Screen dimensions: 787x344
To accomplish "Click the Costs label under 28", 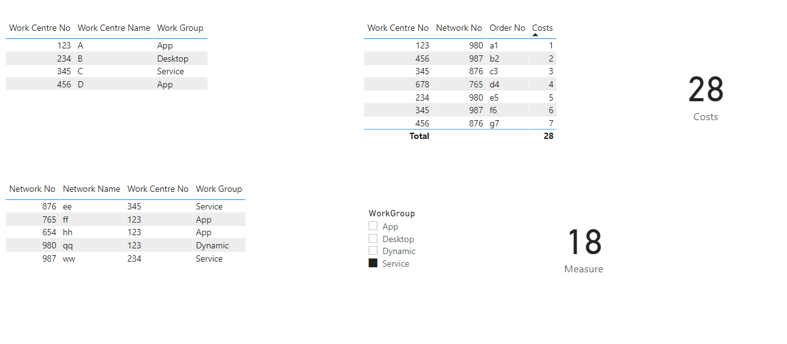I will tap(706, 117).
